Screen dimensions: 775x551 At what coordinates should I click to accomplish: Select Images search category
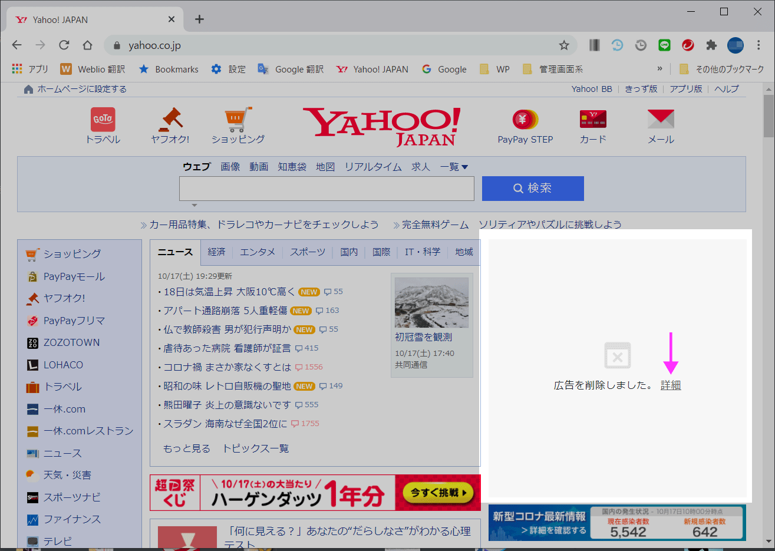[230, 167]
